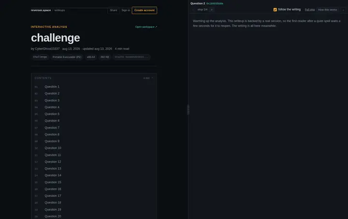Open How this works
This screenshot has height=219, width=348.
point(327,10)
